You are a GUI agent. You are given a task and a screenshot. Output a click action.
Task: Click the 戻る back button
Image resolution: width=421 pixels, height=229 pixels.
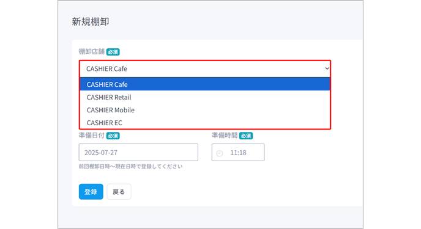[x=119, y=192]
